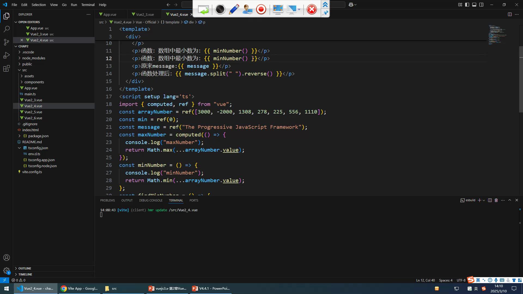The height and width of the screenshot is (294, 523).
Task: Maximize the terminal panel size
Action: point(510,200)
